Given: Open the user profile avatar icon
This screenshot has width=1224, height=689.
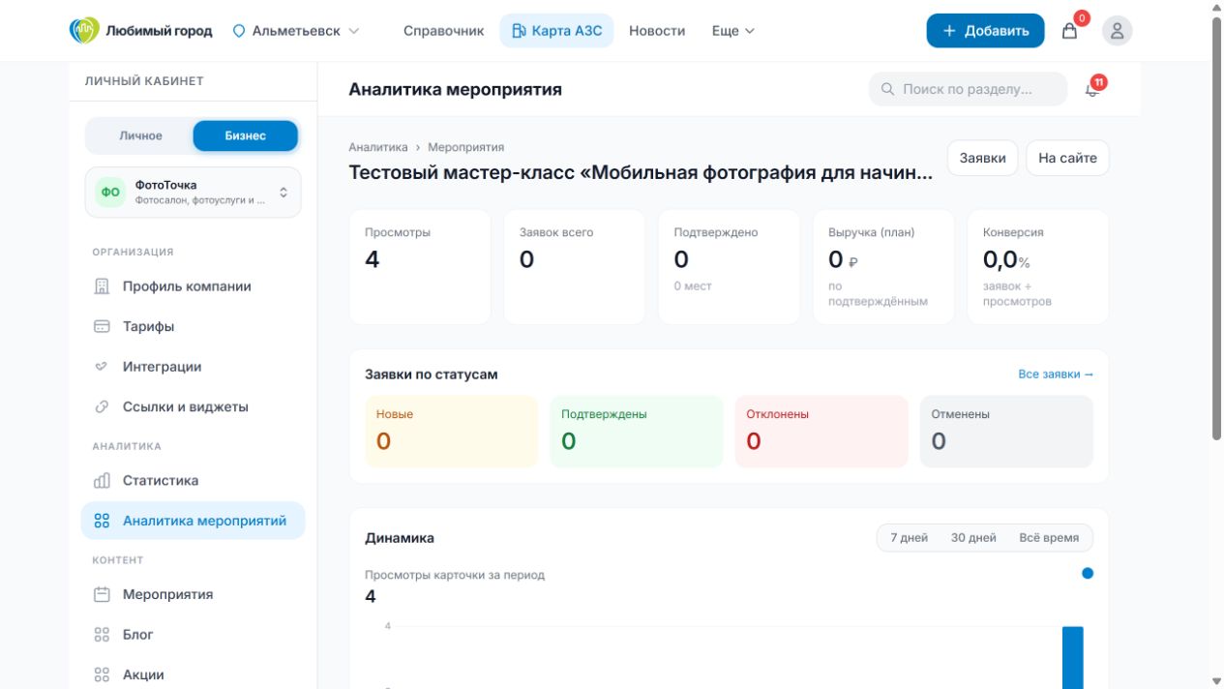Looking at the screenshot, I should coord(1117,31).
